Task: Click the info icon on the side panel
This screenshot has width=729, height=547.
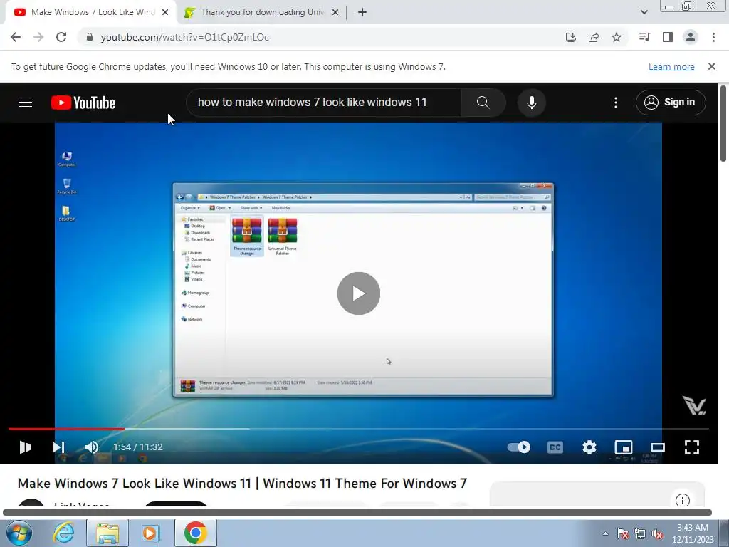Action: pos(683,501)
